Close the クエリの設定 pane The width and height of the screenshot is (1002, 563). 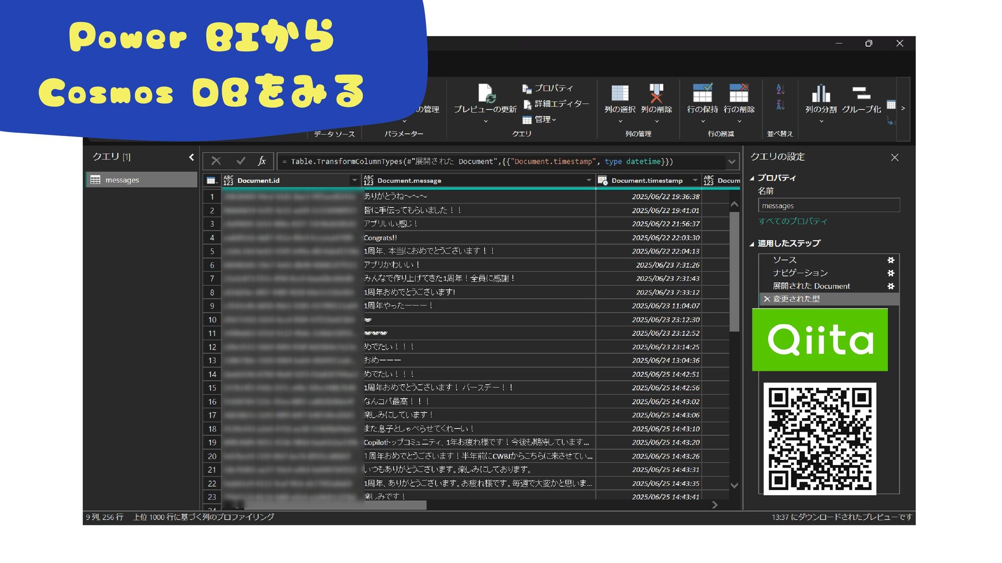(x=894, y=157)
